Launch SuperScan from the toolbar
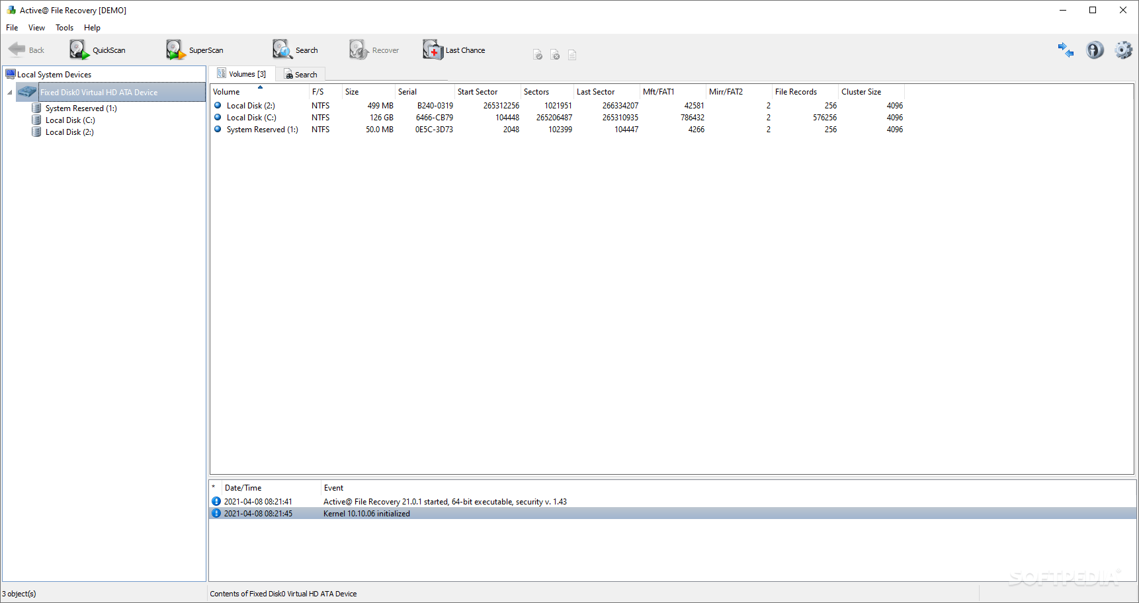Screen dimensions: 1139x603 tap(195, 50)
